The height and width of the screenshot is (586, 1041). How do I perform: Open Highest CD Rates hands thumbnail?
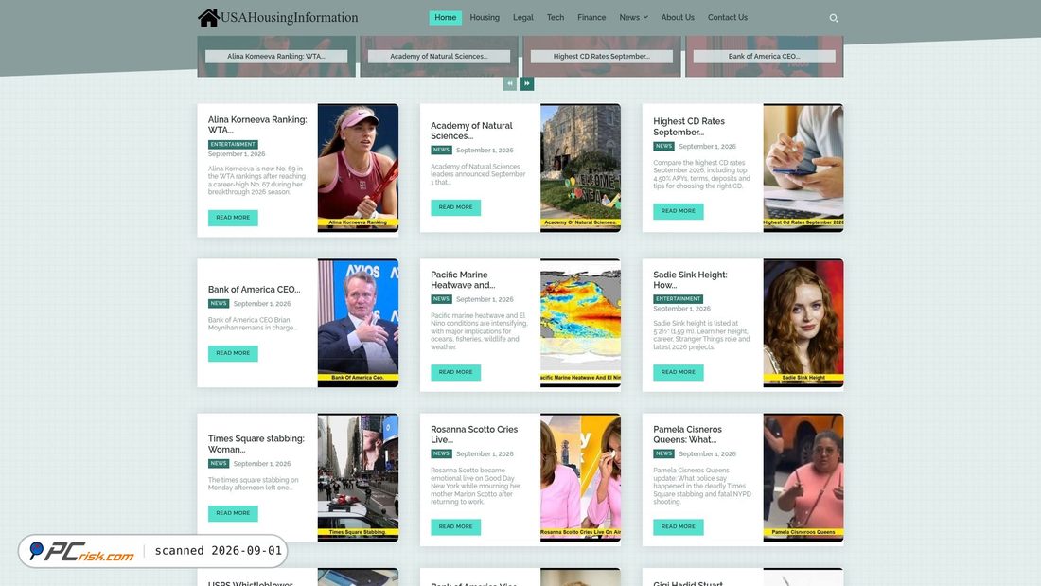(803, 168)
